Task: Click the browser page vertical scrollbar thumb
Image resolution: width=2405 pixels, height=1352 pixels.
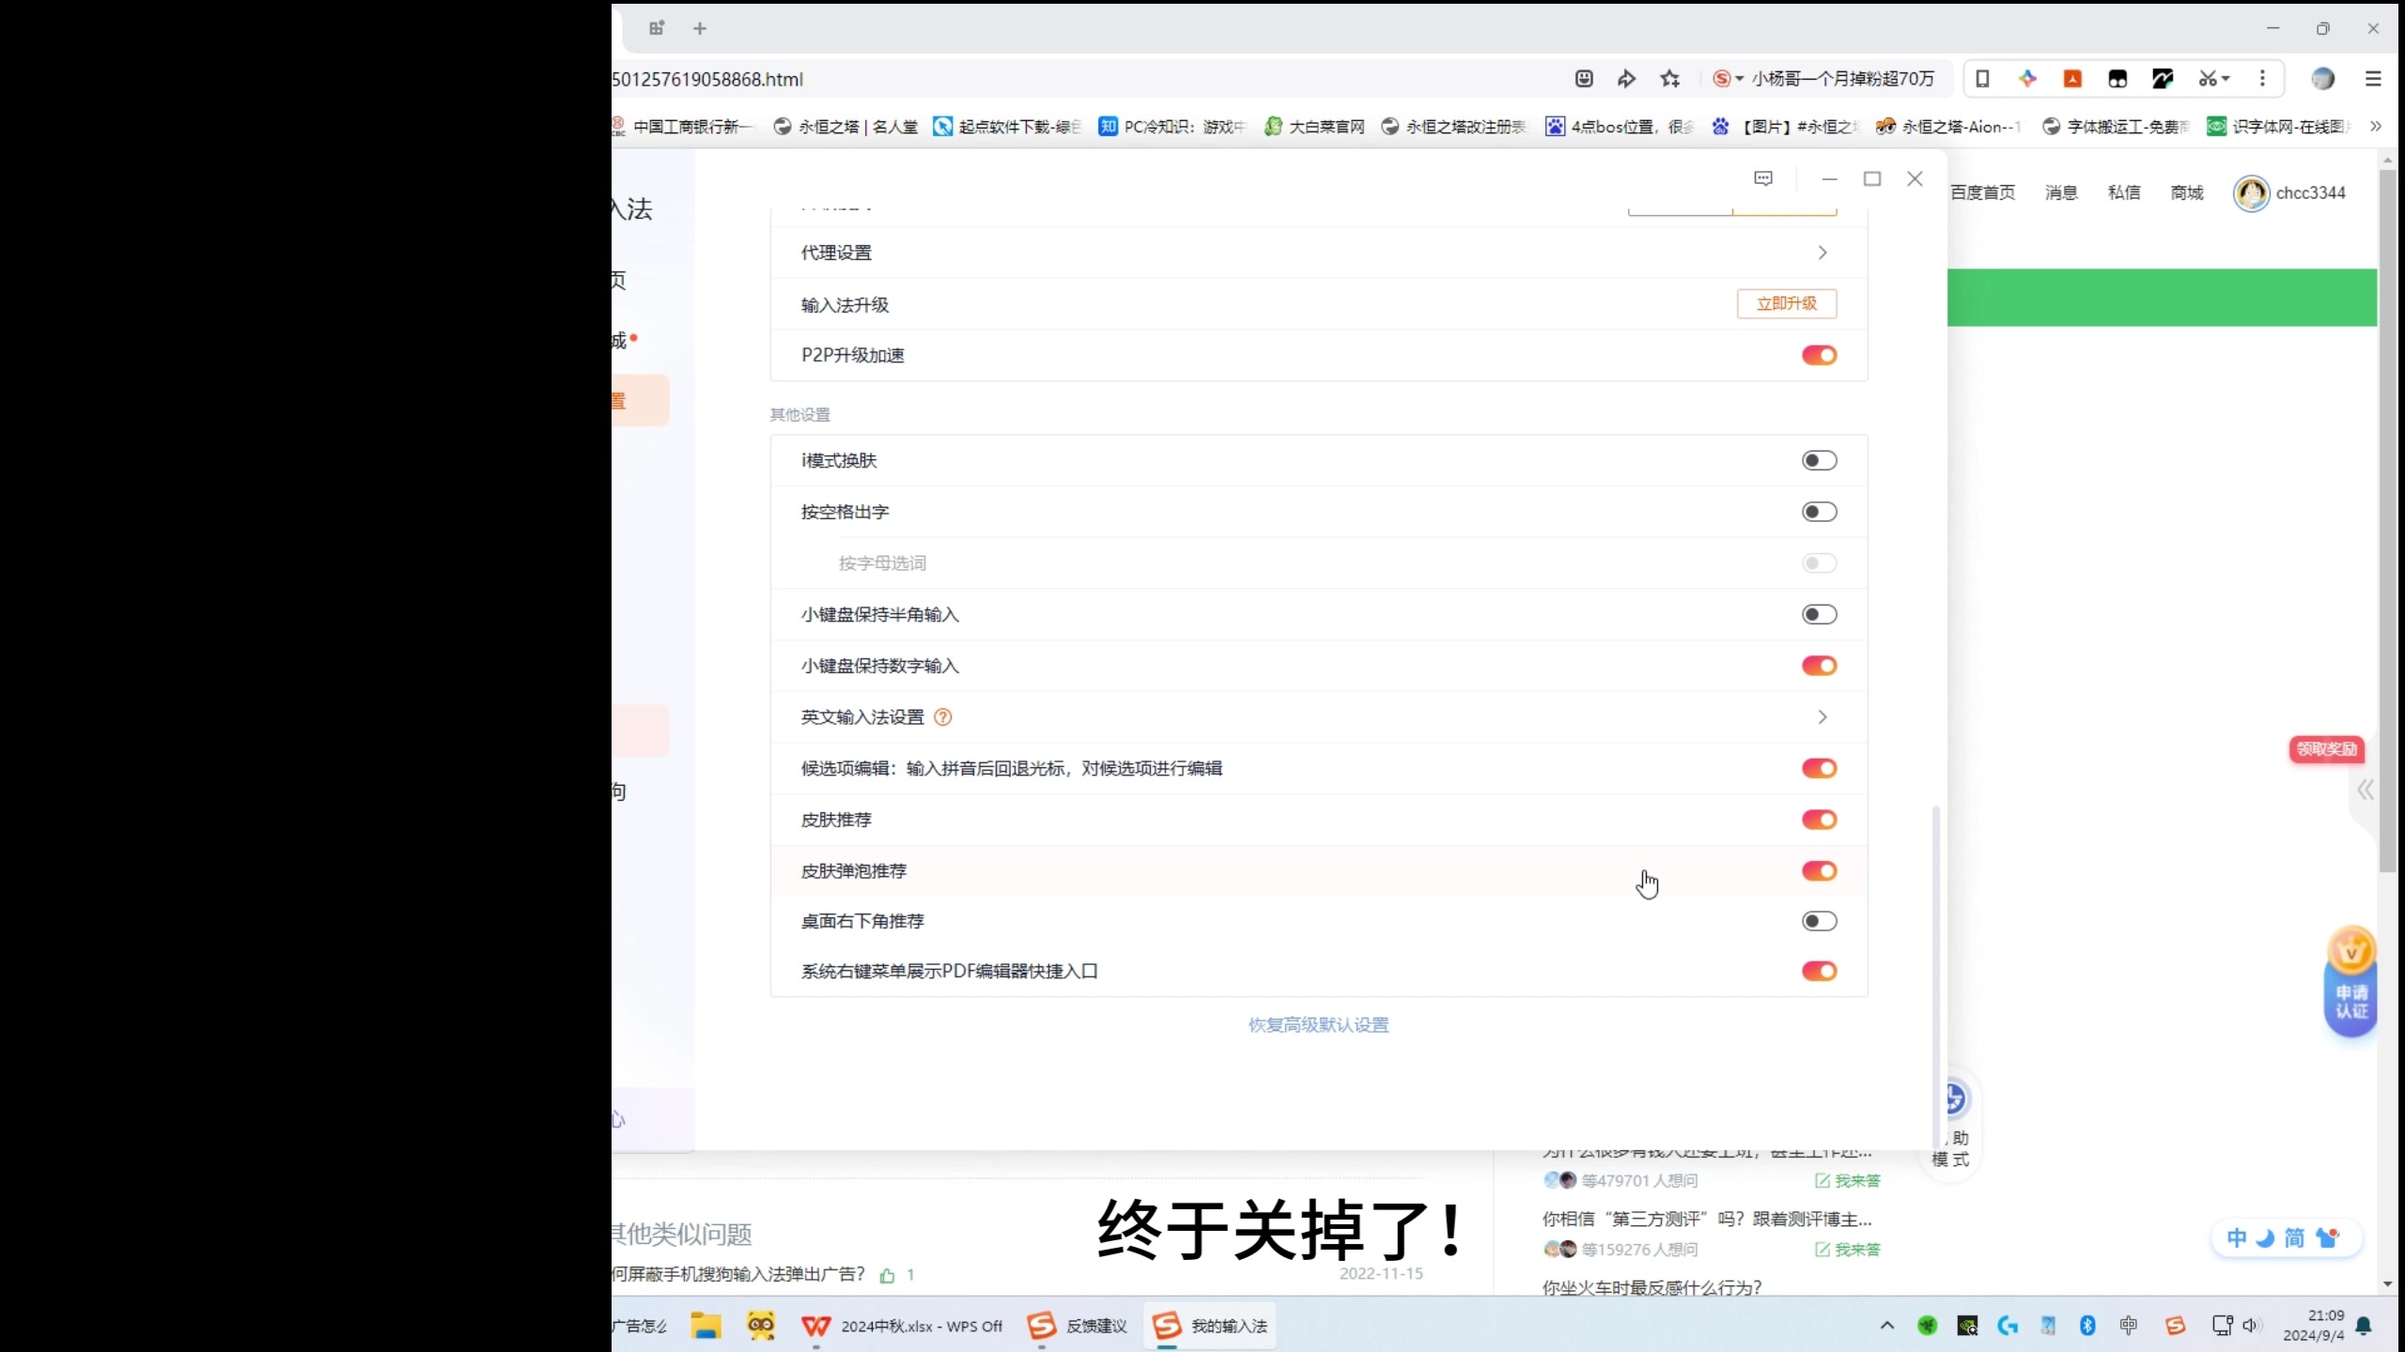Action: (2387, 521)
